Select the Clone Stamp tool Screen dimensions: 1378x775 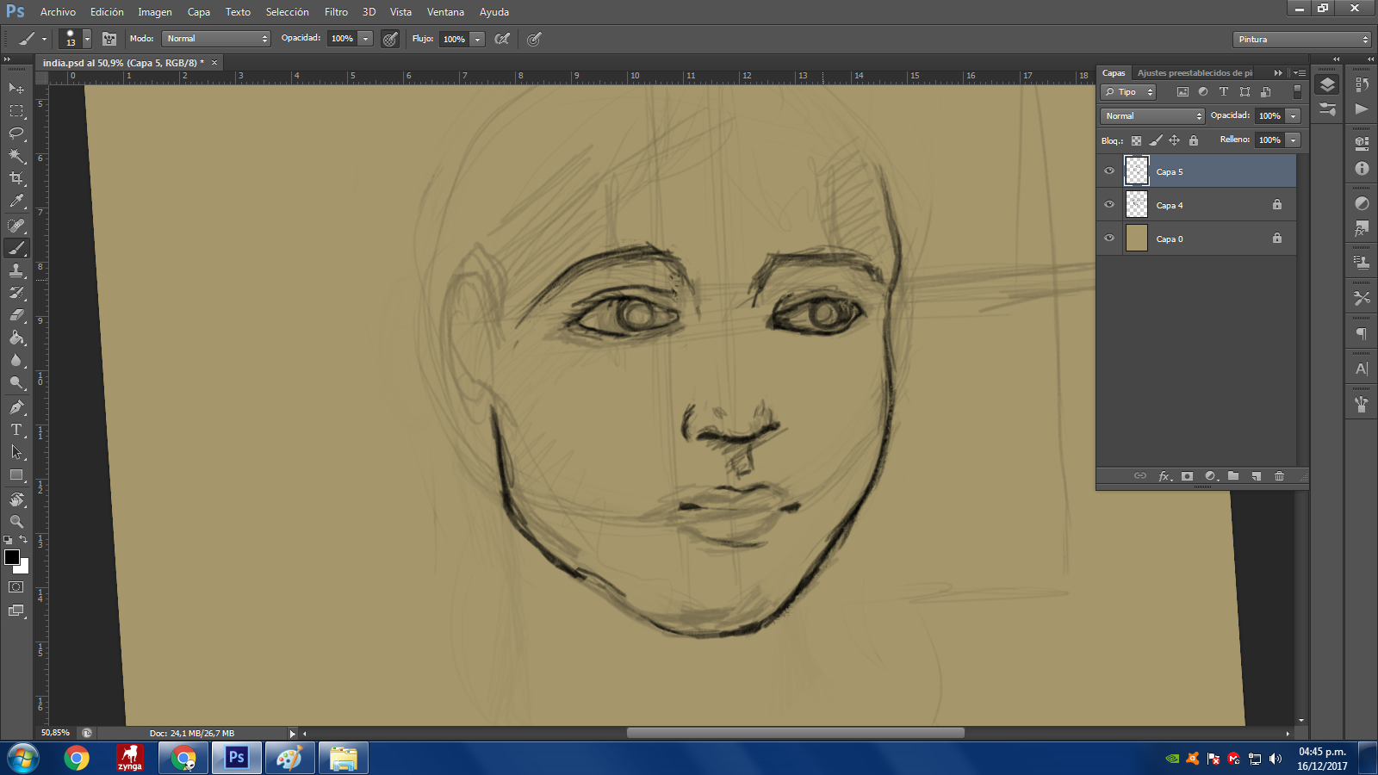point(16,270)
